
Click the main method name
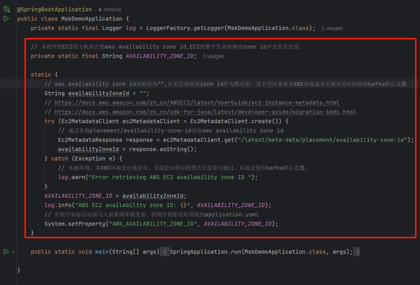point(102,252)
